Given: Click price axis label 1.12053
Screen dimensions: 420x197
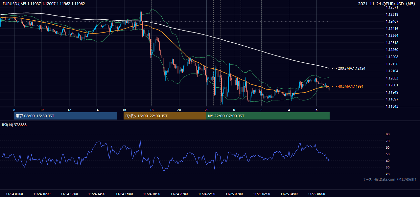Looking at the screenshot, I should click(x=392, y=78).
